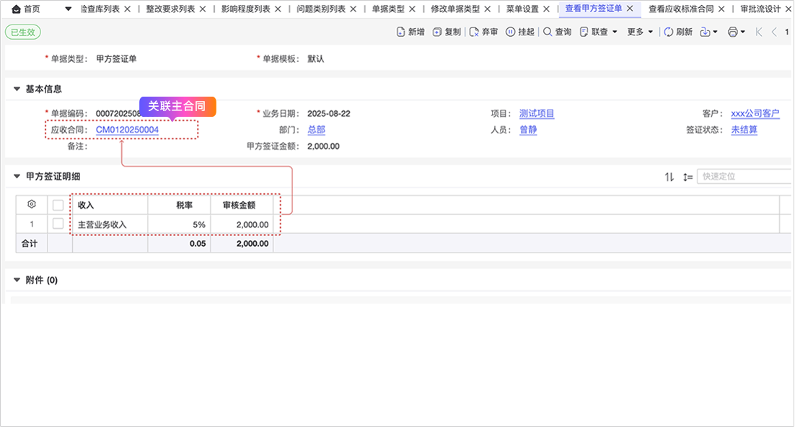The image size is (795, 427).
Task: Tick the select-all checkbox in table header
Action: 58,205
